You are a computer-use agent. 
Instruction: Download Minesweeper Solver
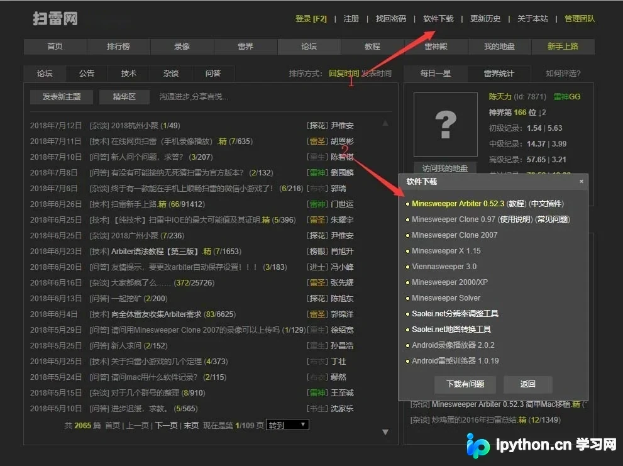[x=446, y=298]
